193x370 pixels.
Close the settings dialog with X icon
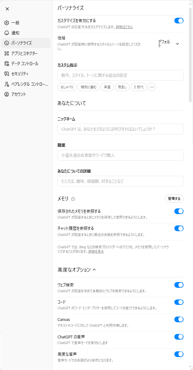7,9
